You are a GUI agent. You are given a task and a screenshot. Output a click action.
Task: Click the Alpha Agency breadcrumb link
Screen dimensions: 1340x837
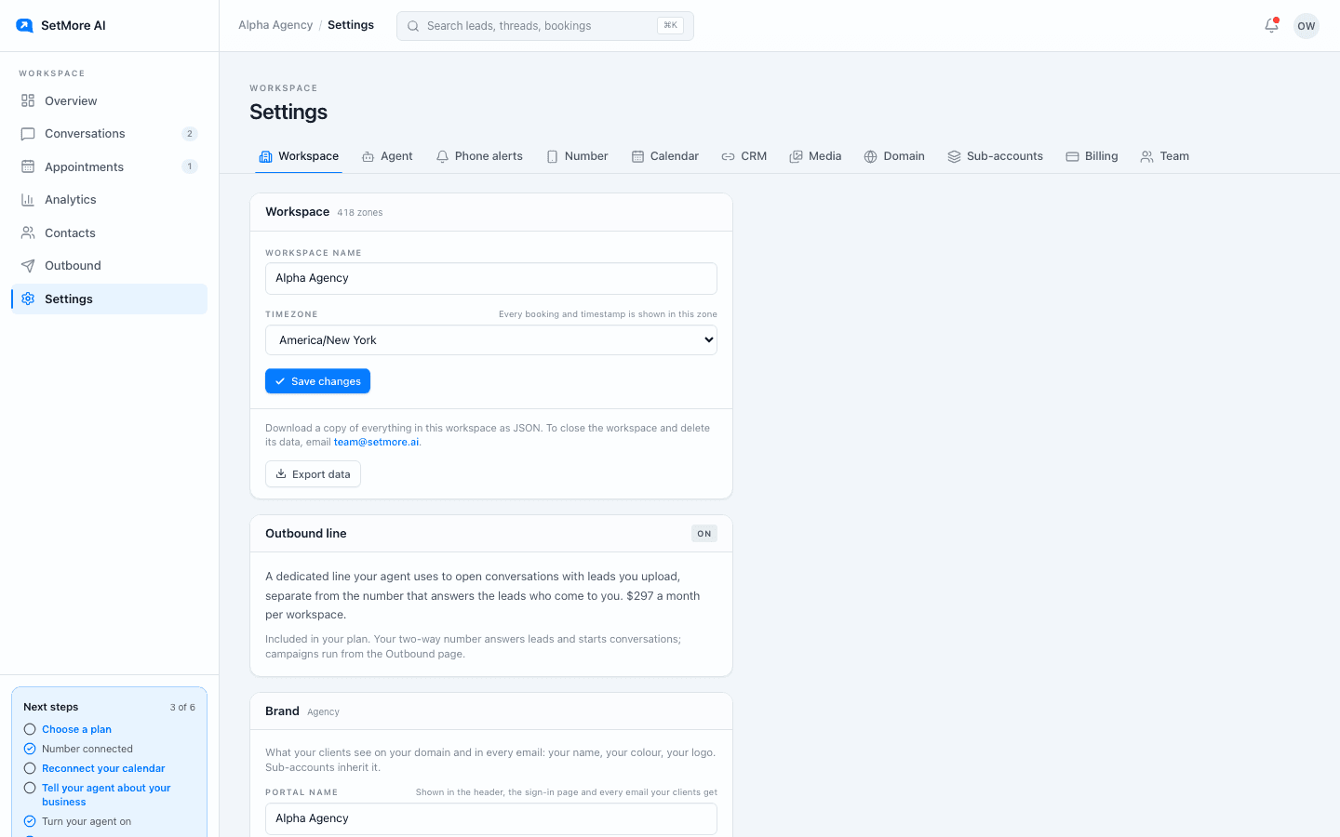[x=275, y=25]
